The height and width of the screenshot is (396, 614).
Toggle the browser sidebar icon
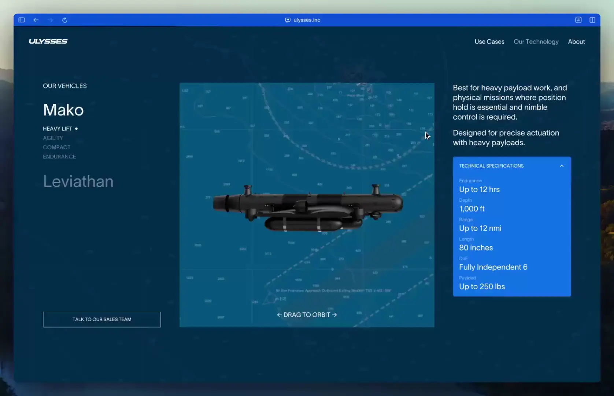[22, 20]
